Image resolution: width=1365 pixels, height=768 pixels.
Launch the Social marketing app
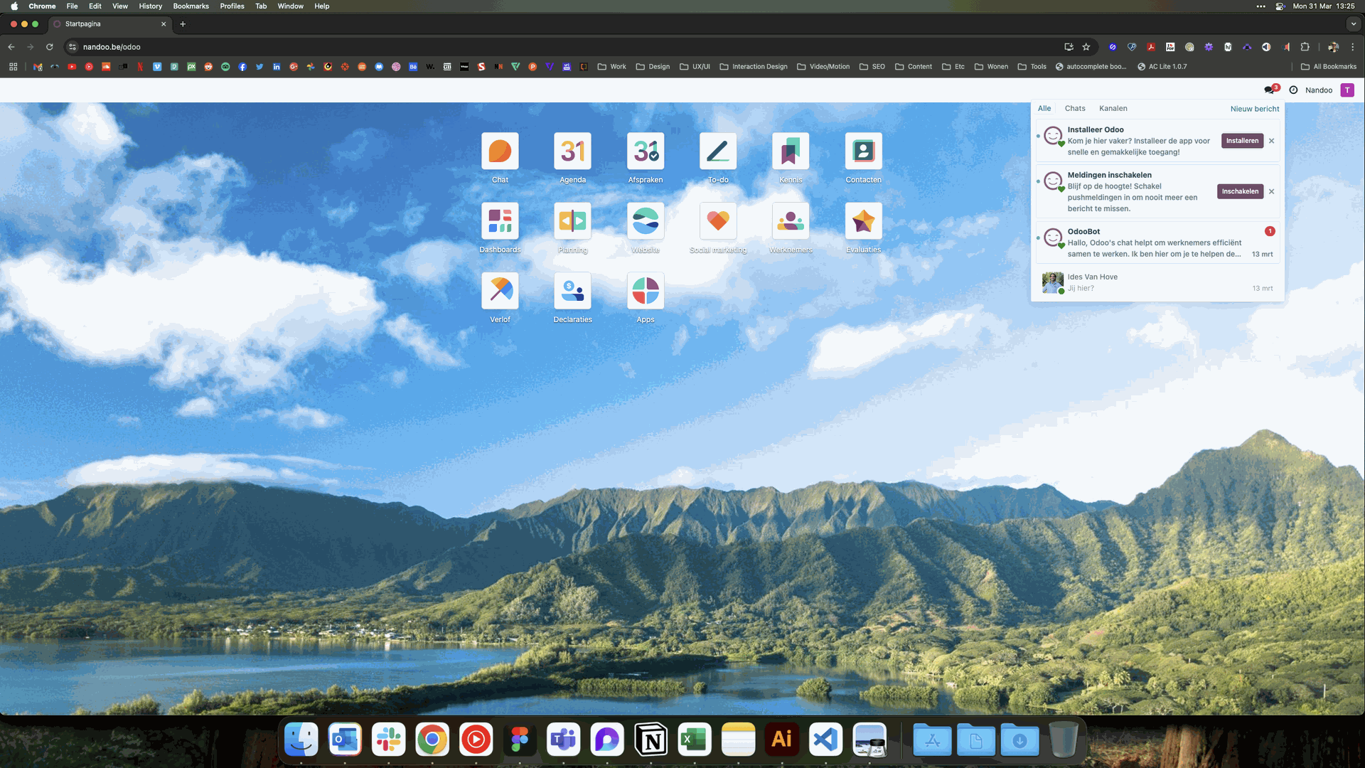tap(717, 220)
